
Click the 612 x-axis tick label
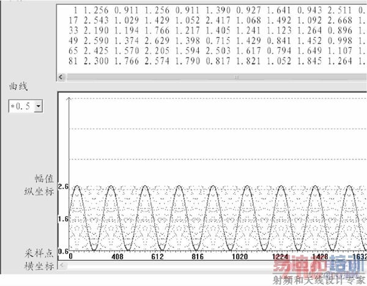[158, 257]
